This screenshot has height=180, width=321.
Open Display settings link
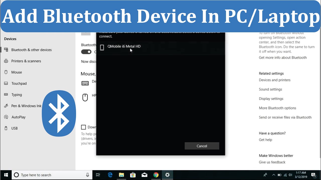(x=271, y=98)
